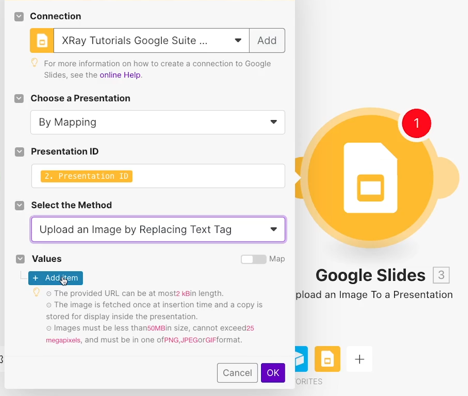
Task: Open the Upload an Image method dropdown
Action: tap(158, 229)
